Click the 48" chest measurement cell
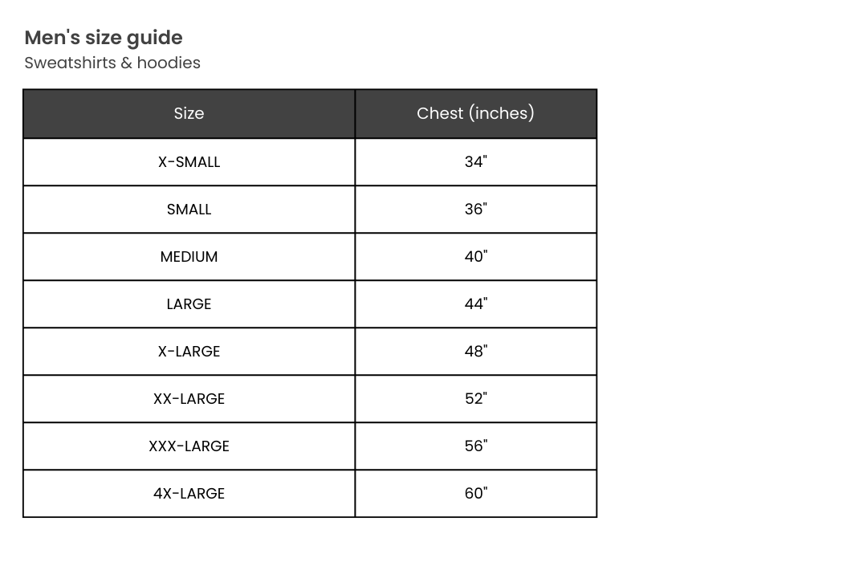Screen dimensions: 867x562 pyautogui.click(x=475, y=352)
